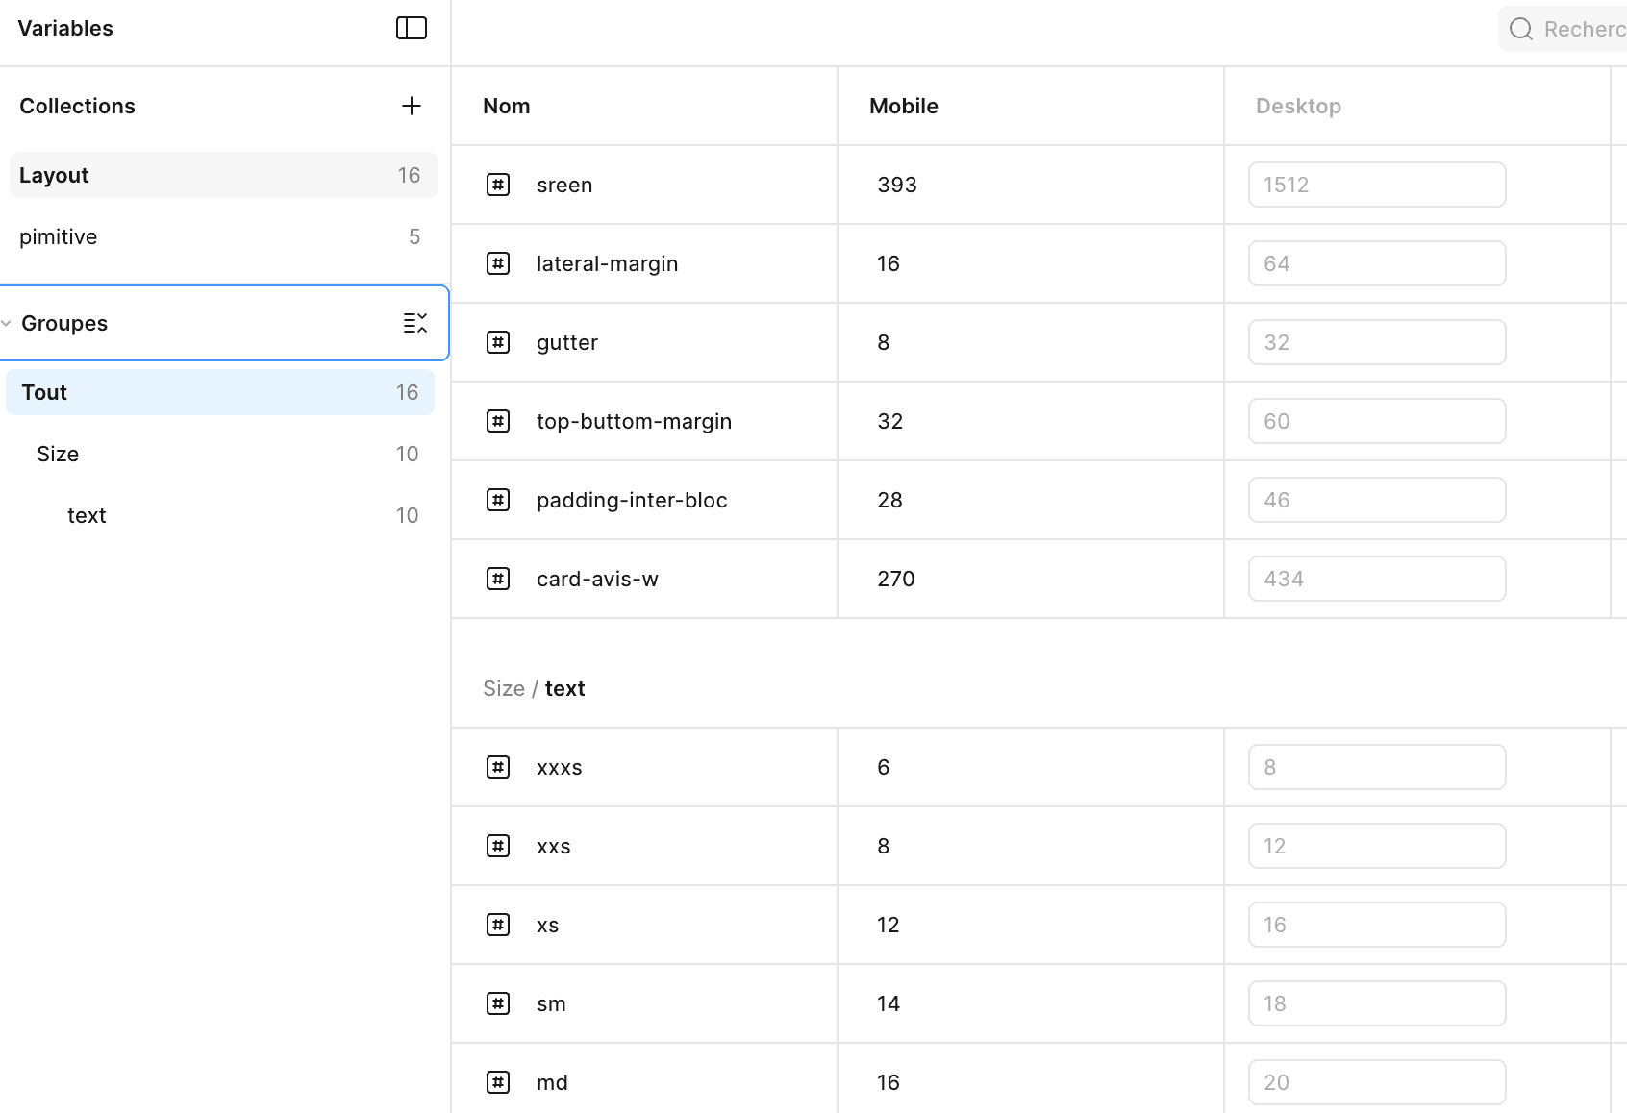Click number icon beside card-avis-w
Image resolution: width=1627 pixels, height=1113 pixels.
click(498, 579)
